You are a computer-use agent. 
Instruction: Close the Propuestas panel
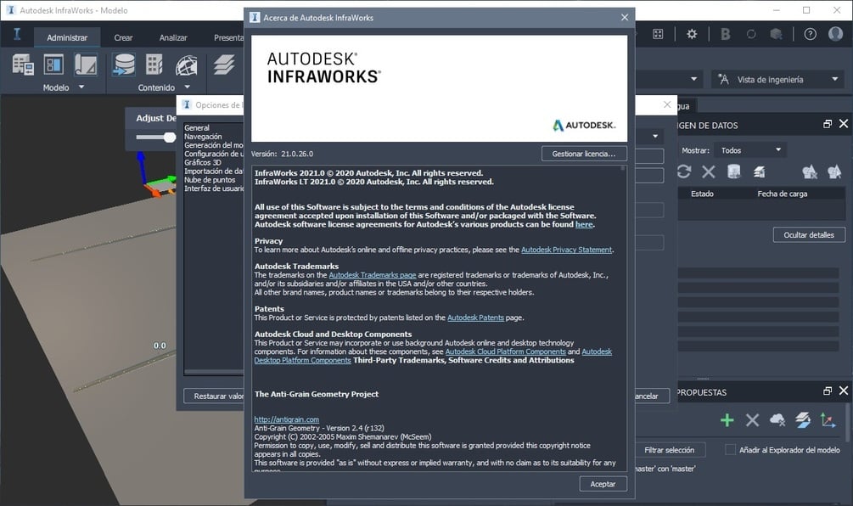tap(843, 391)
